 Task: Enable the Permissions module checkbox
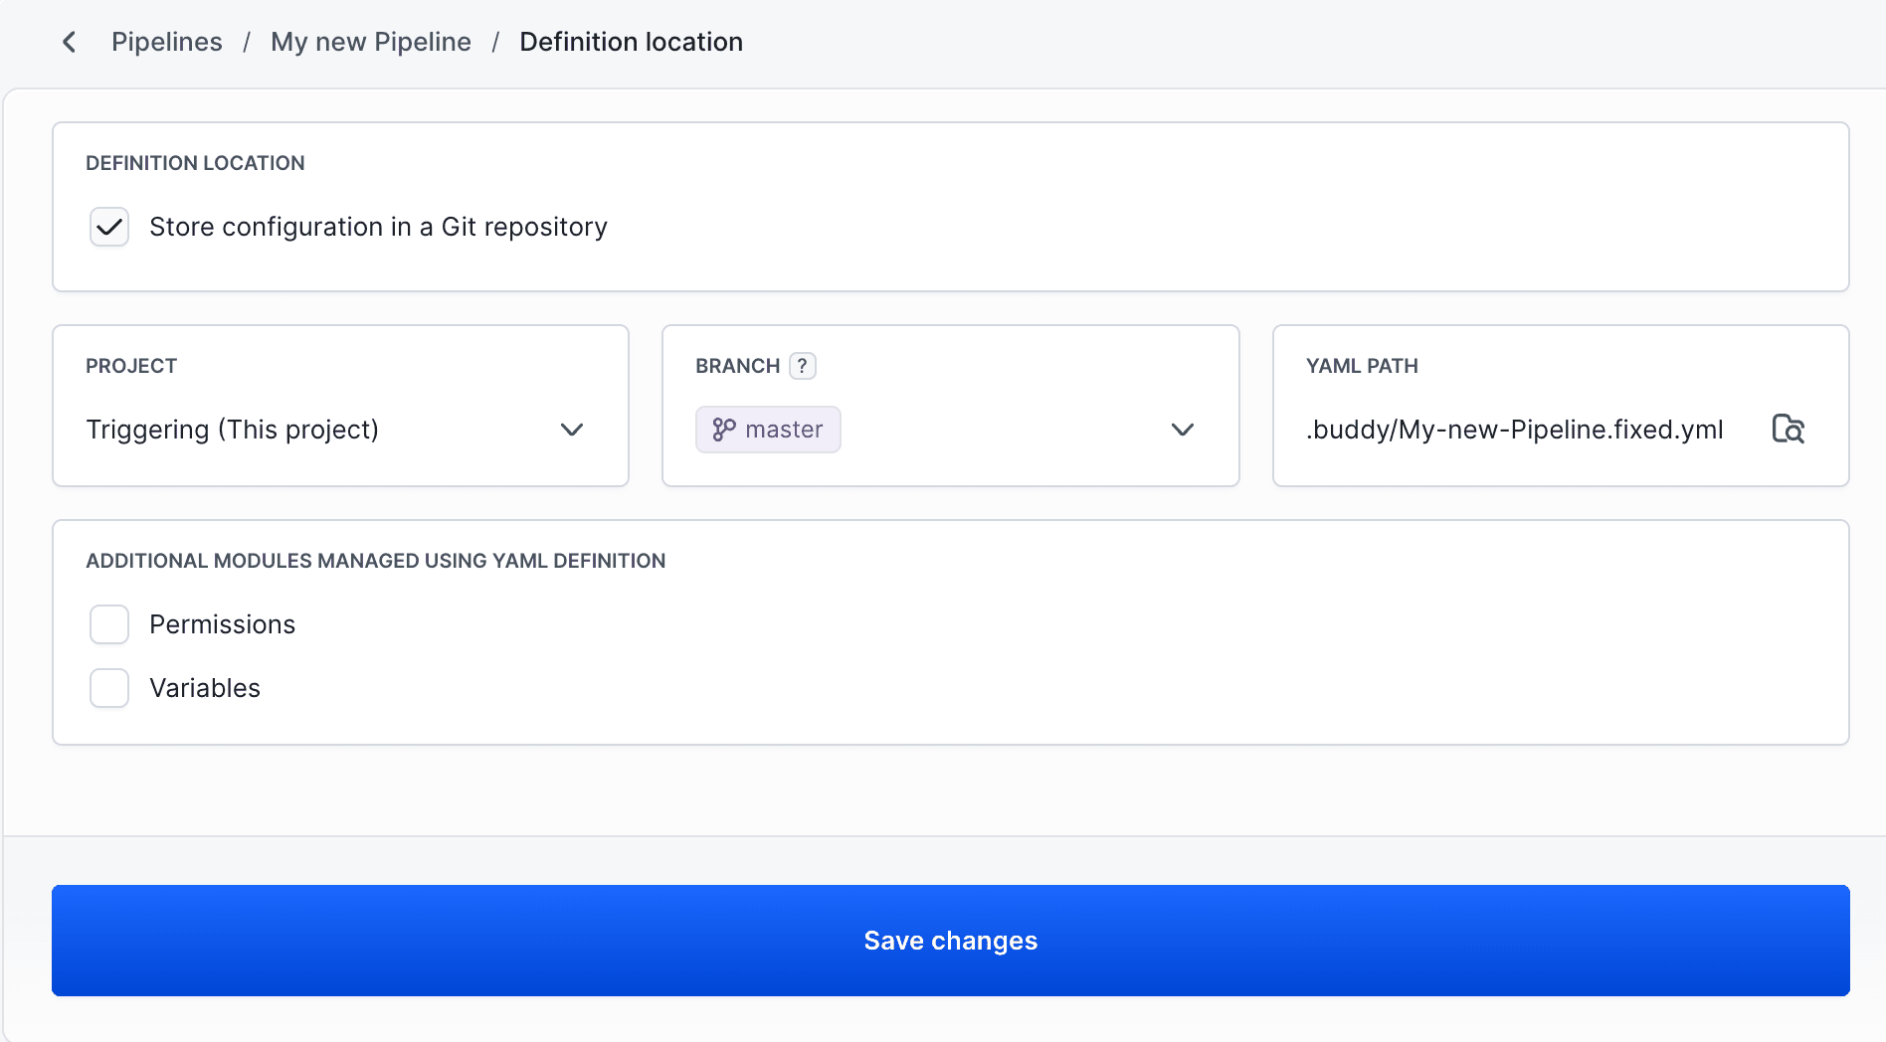tap(108, 624)
